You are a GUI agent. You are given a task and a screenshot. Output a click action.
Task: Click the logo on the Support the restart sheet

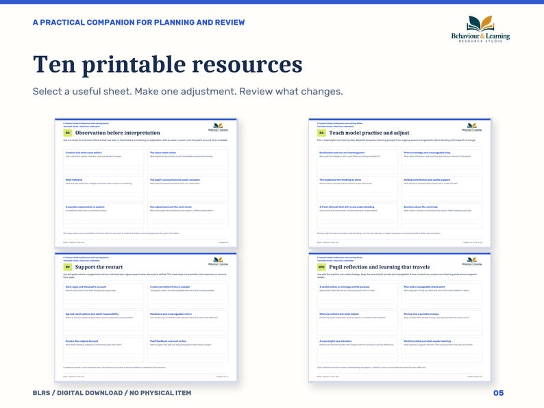(219, 262)
